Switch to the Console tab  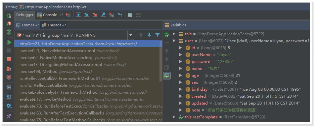pyautogui.click(x=48, y=15)
